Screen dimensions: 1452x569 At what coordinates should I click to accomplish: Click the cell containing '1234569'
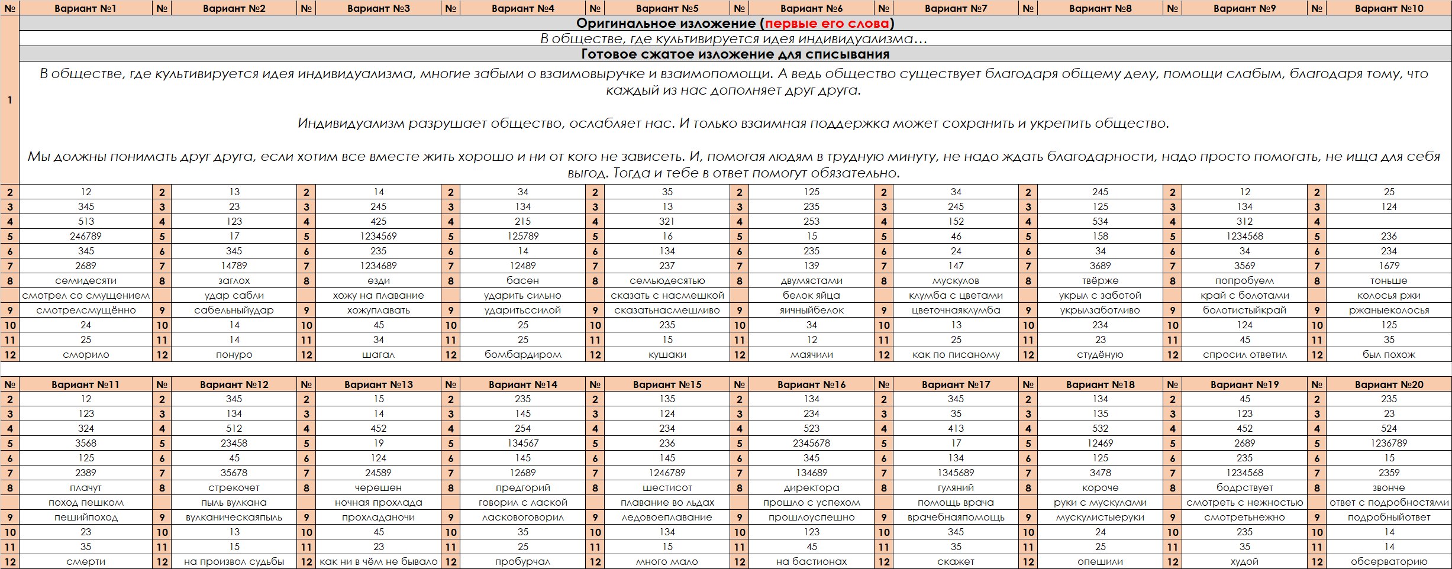point(378,237)
